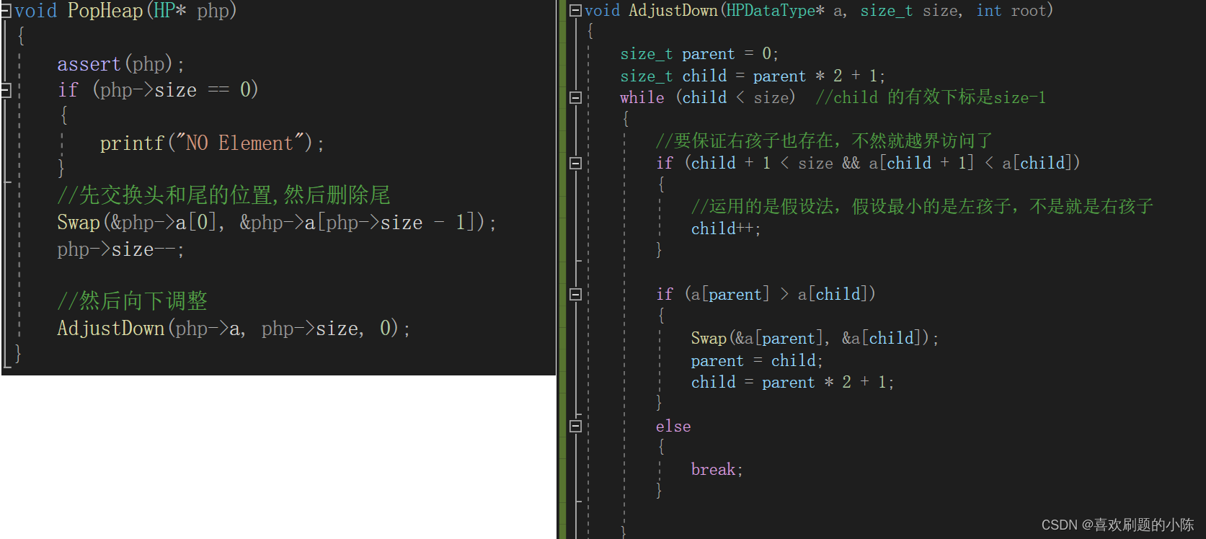The image size is (1206, 539).
Task: Collapse the else block fold
Action: [x=575, y=426]
